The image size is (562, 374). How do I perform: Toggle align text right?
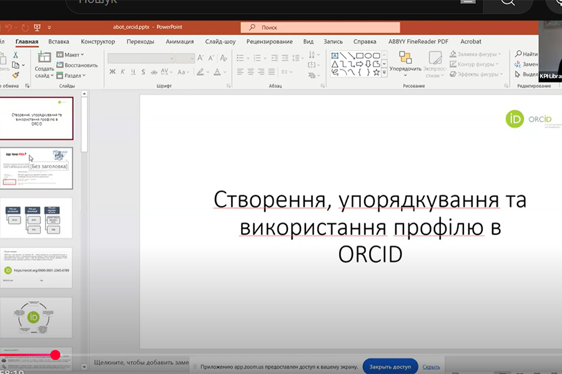coord(261,72)
